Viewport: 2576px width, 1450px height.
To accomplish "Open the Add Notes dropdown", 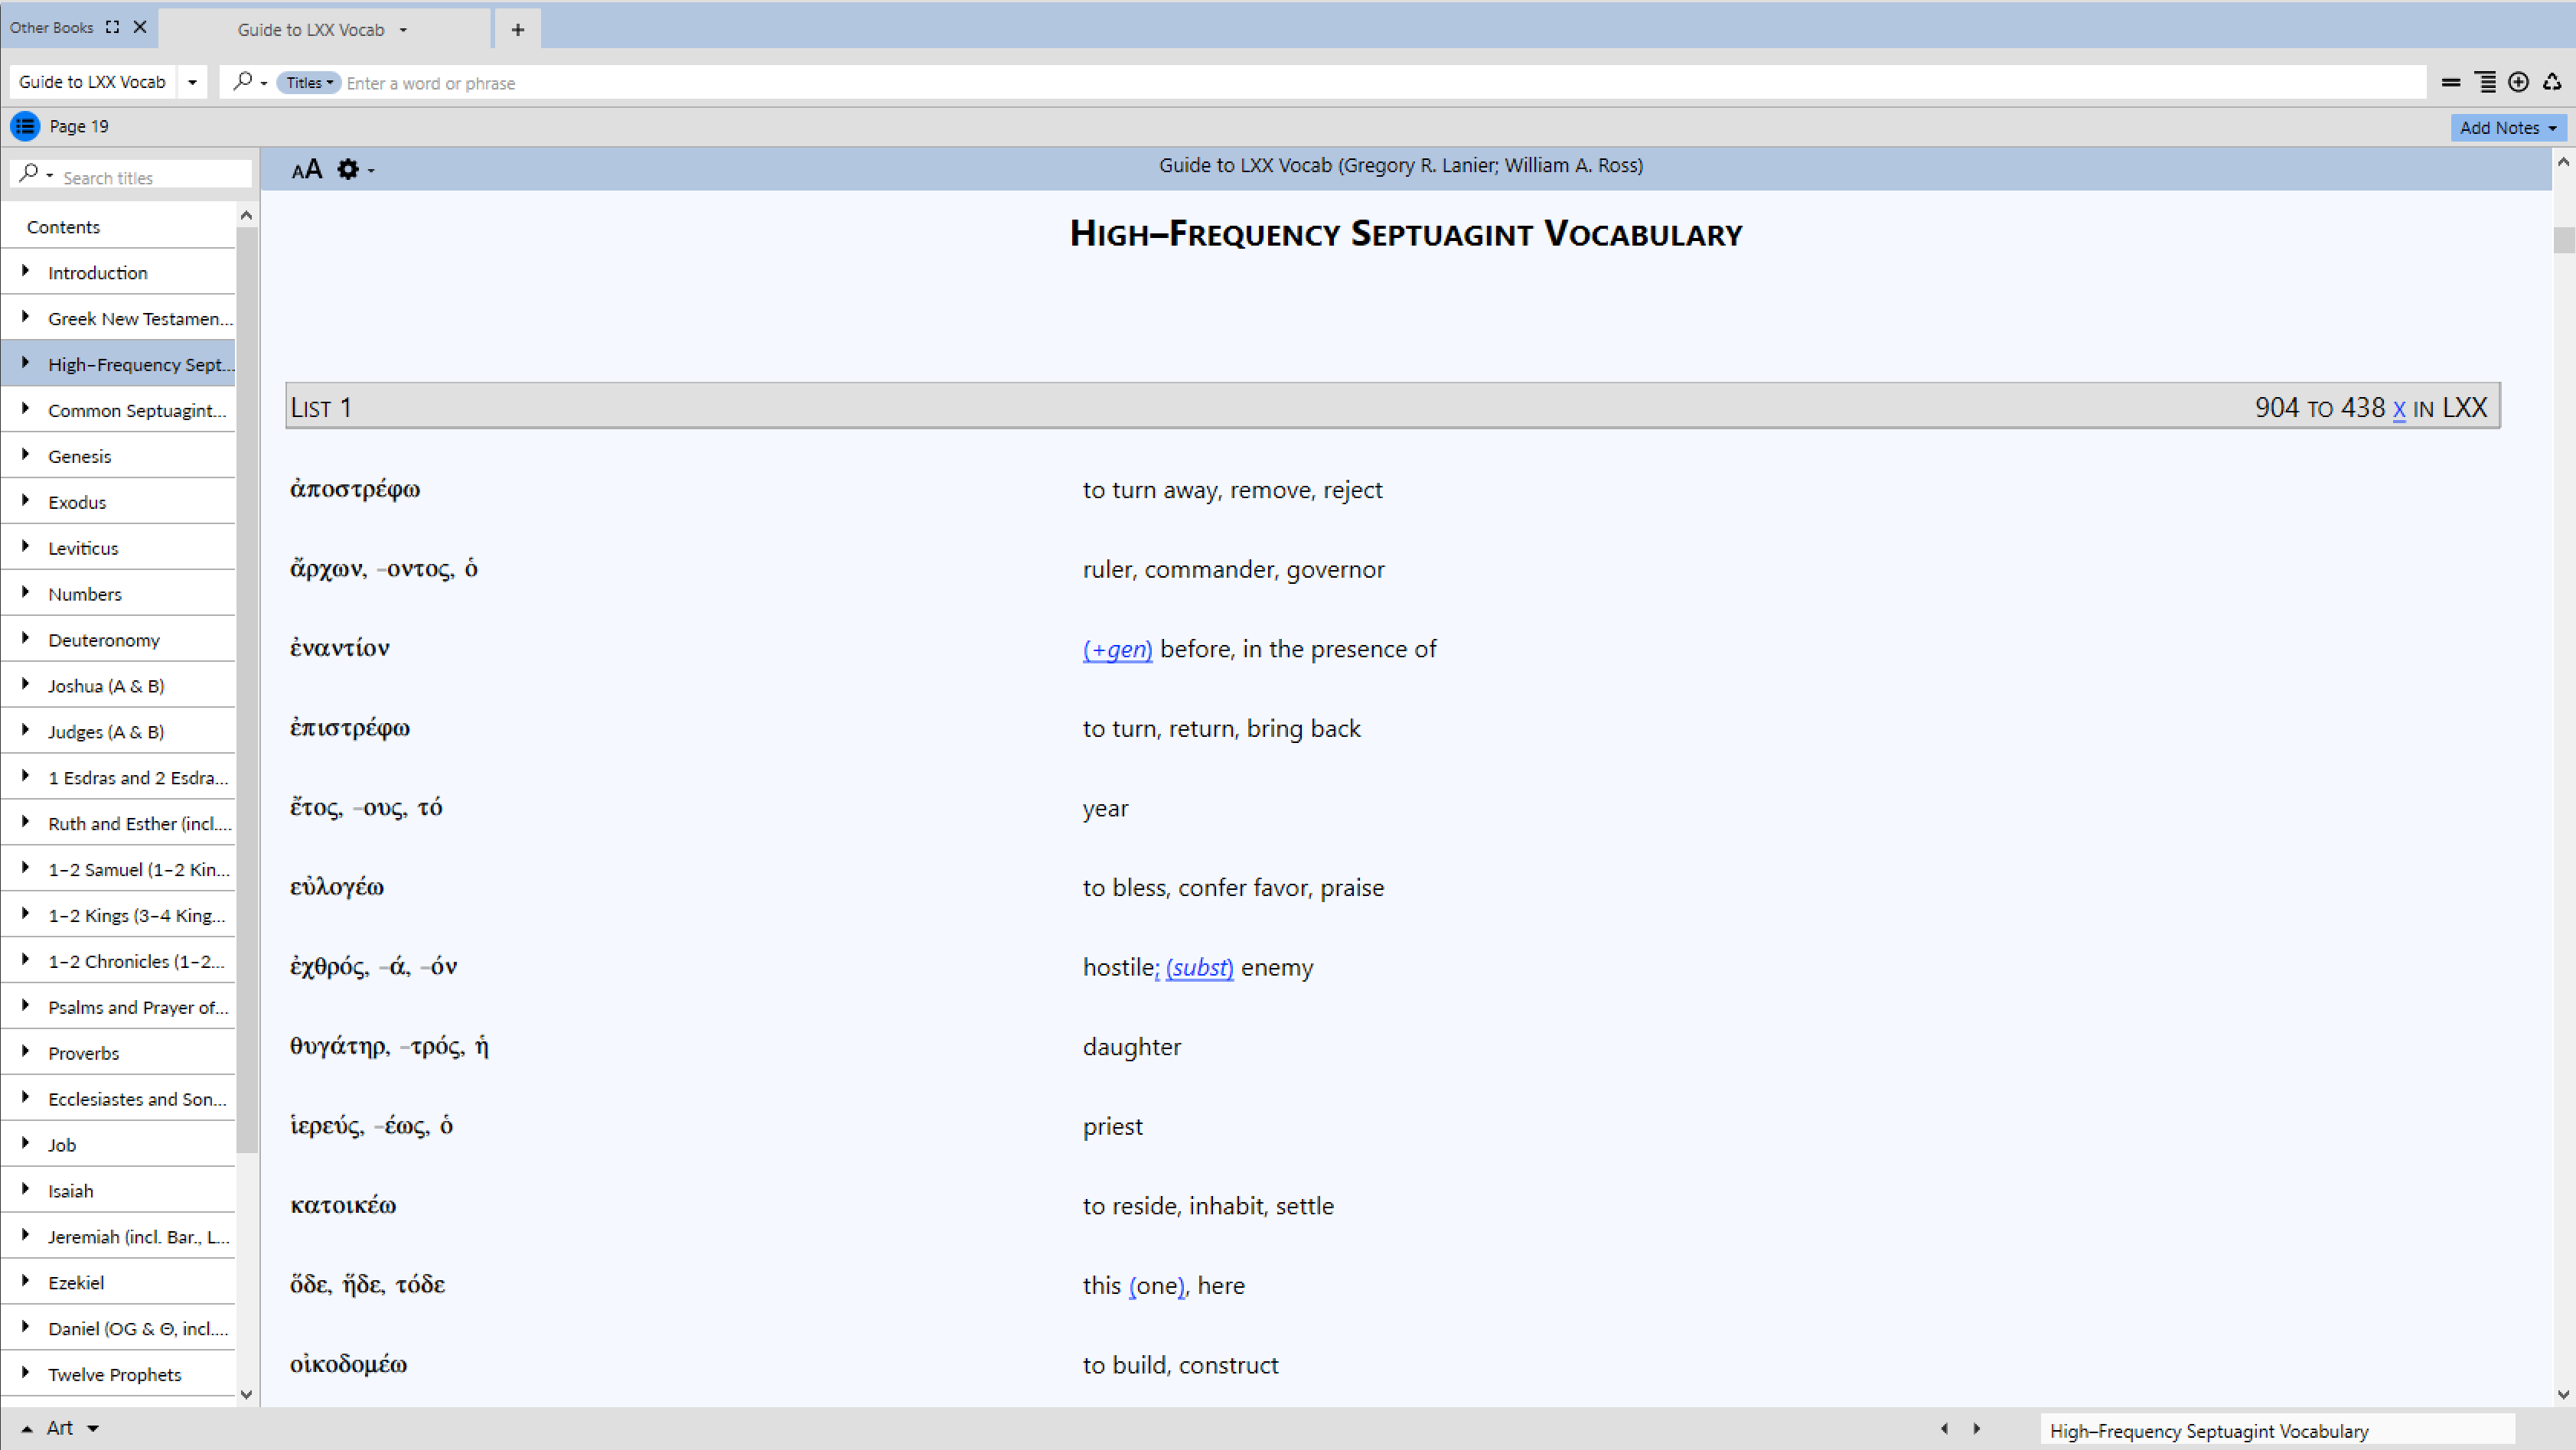I will click(2508, 127).
